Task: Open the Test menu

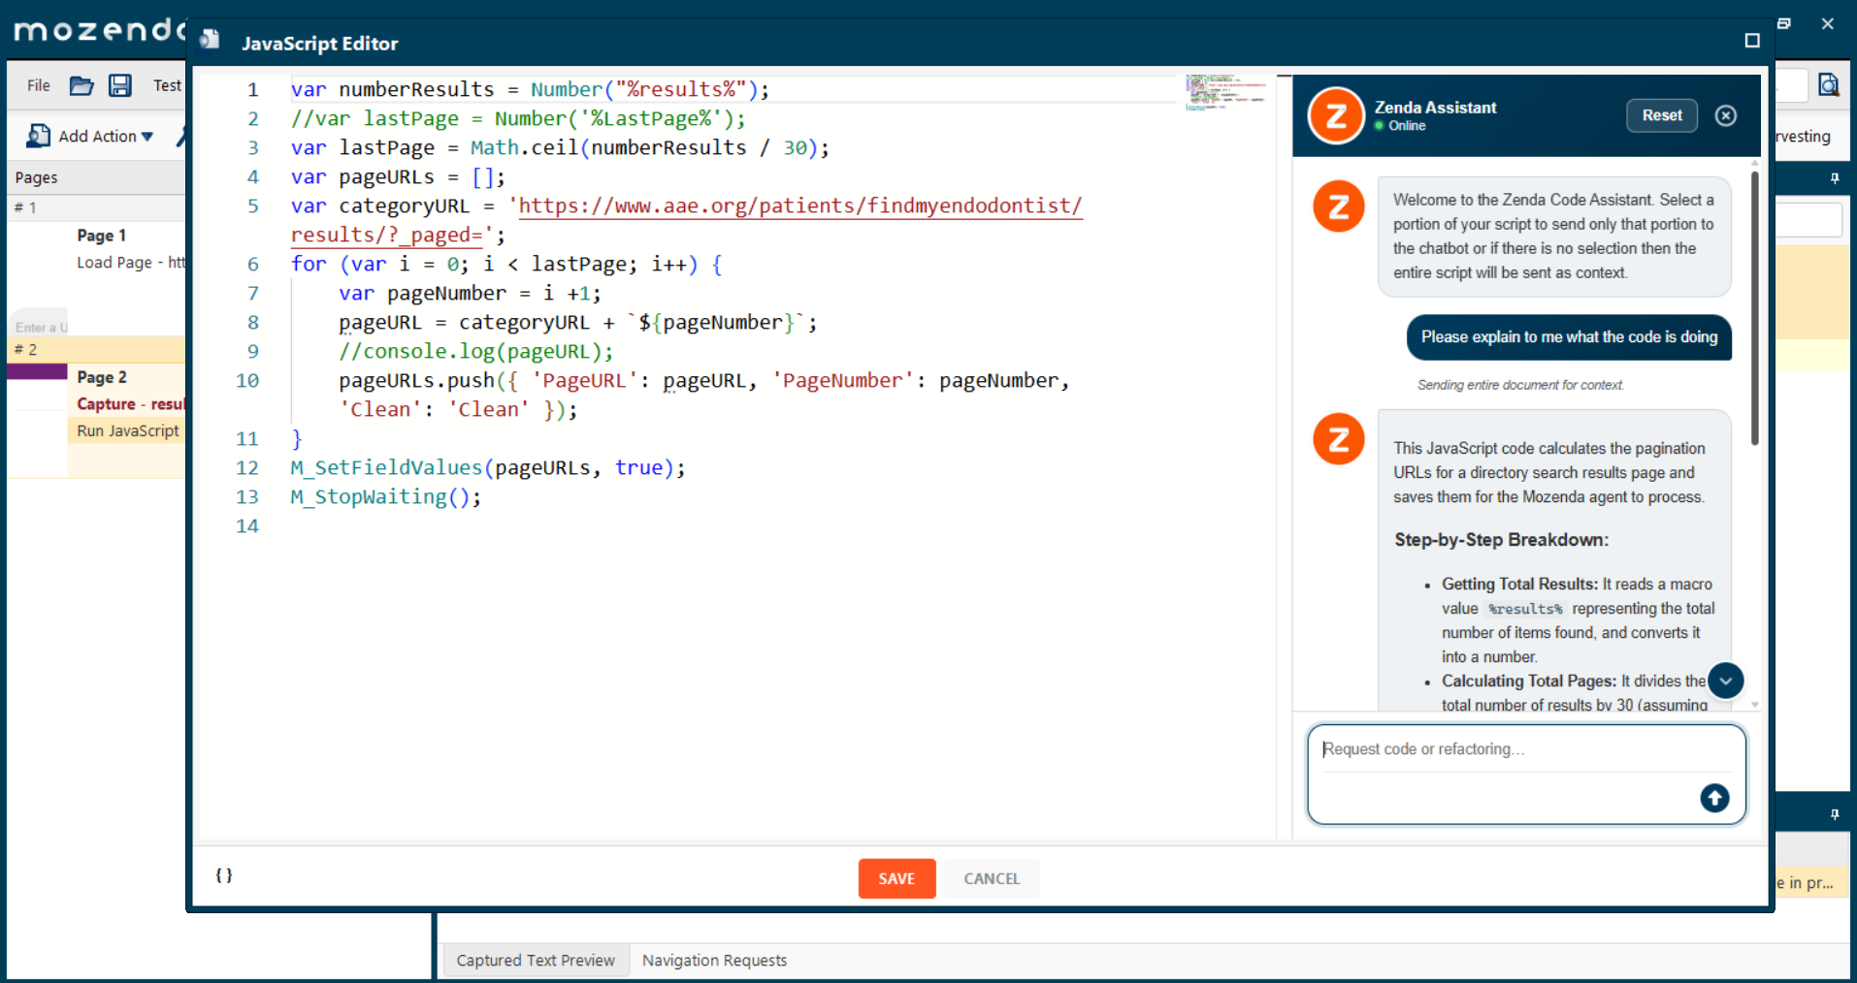Action: pos(167,85)
